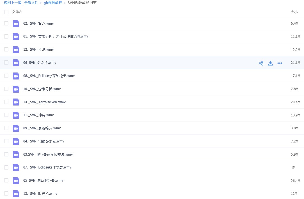This screenshot has height=199, width=304.
Task: Check the box for 10._SVN_仓库分析.wmv
Action: 6,89
